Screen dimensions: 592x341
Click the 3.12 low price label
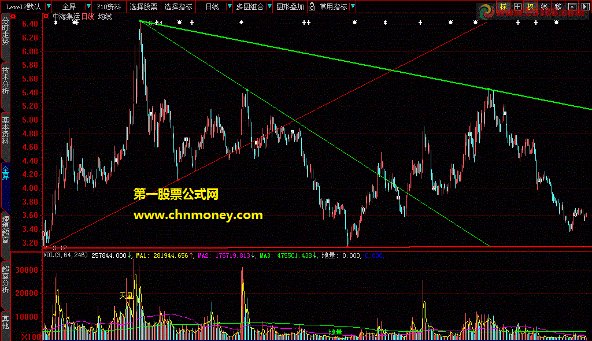pyautogui.click(x=60, y=248)
